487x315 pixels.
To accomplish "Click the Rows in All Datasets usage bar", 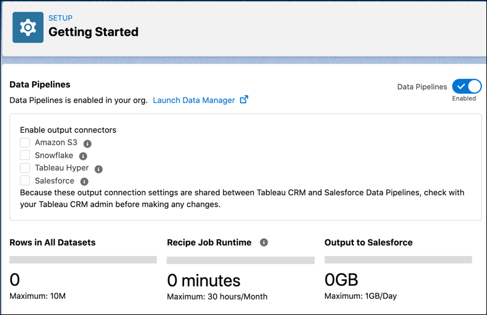I will (83, 260).
